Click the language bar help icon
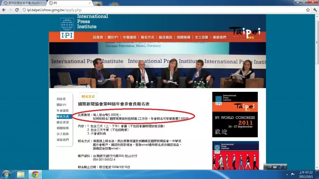Image resolution: width=319 pixels, height=179 pixels. point(280,167)
